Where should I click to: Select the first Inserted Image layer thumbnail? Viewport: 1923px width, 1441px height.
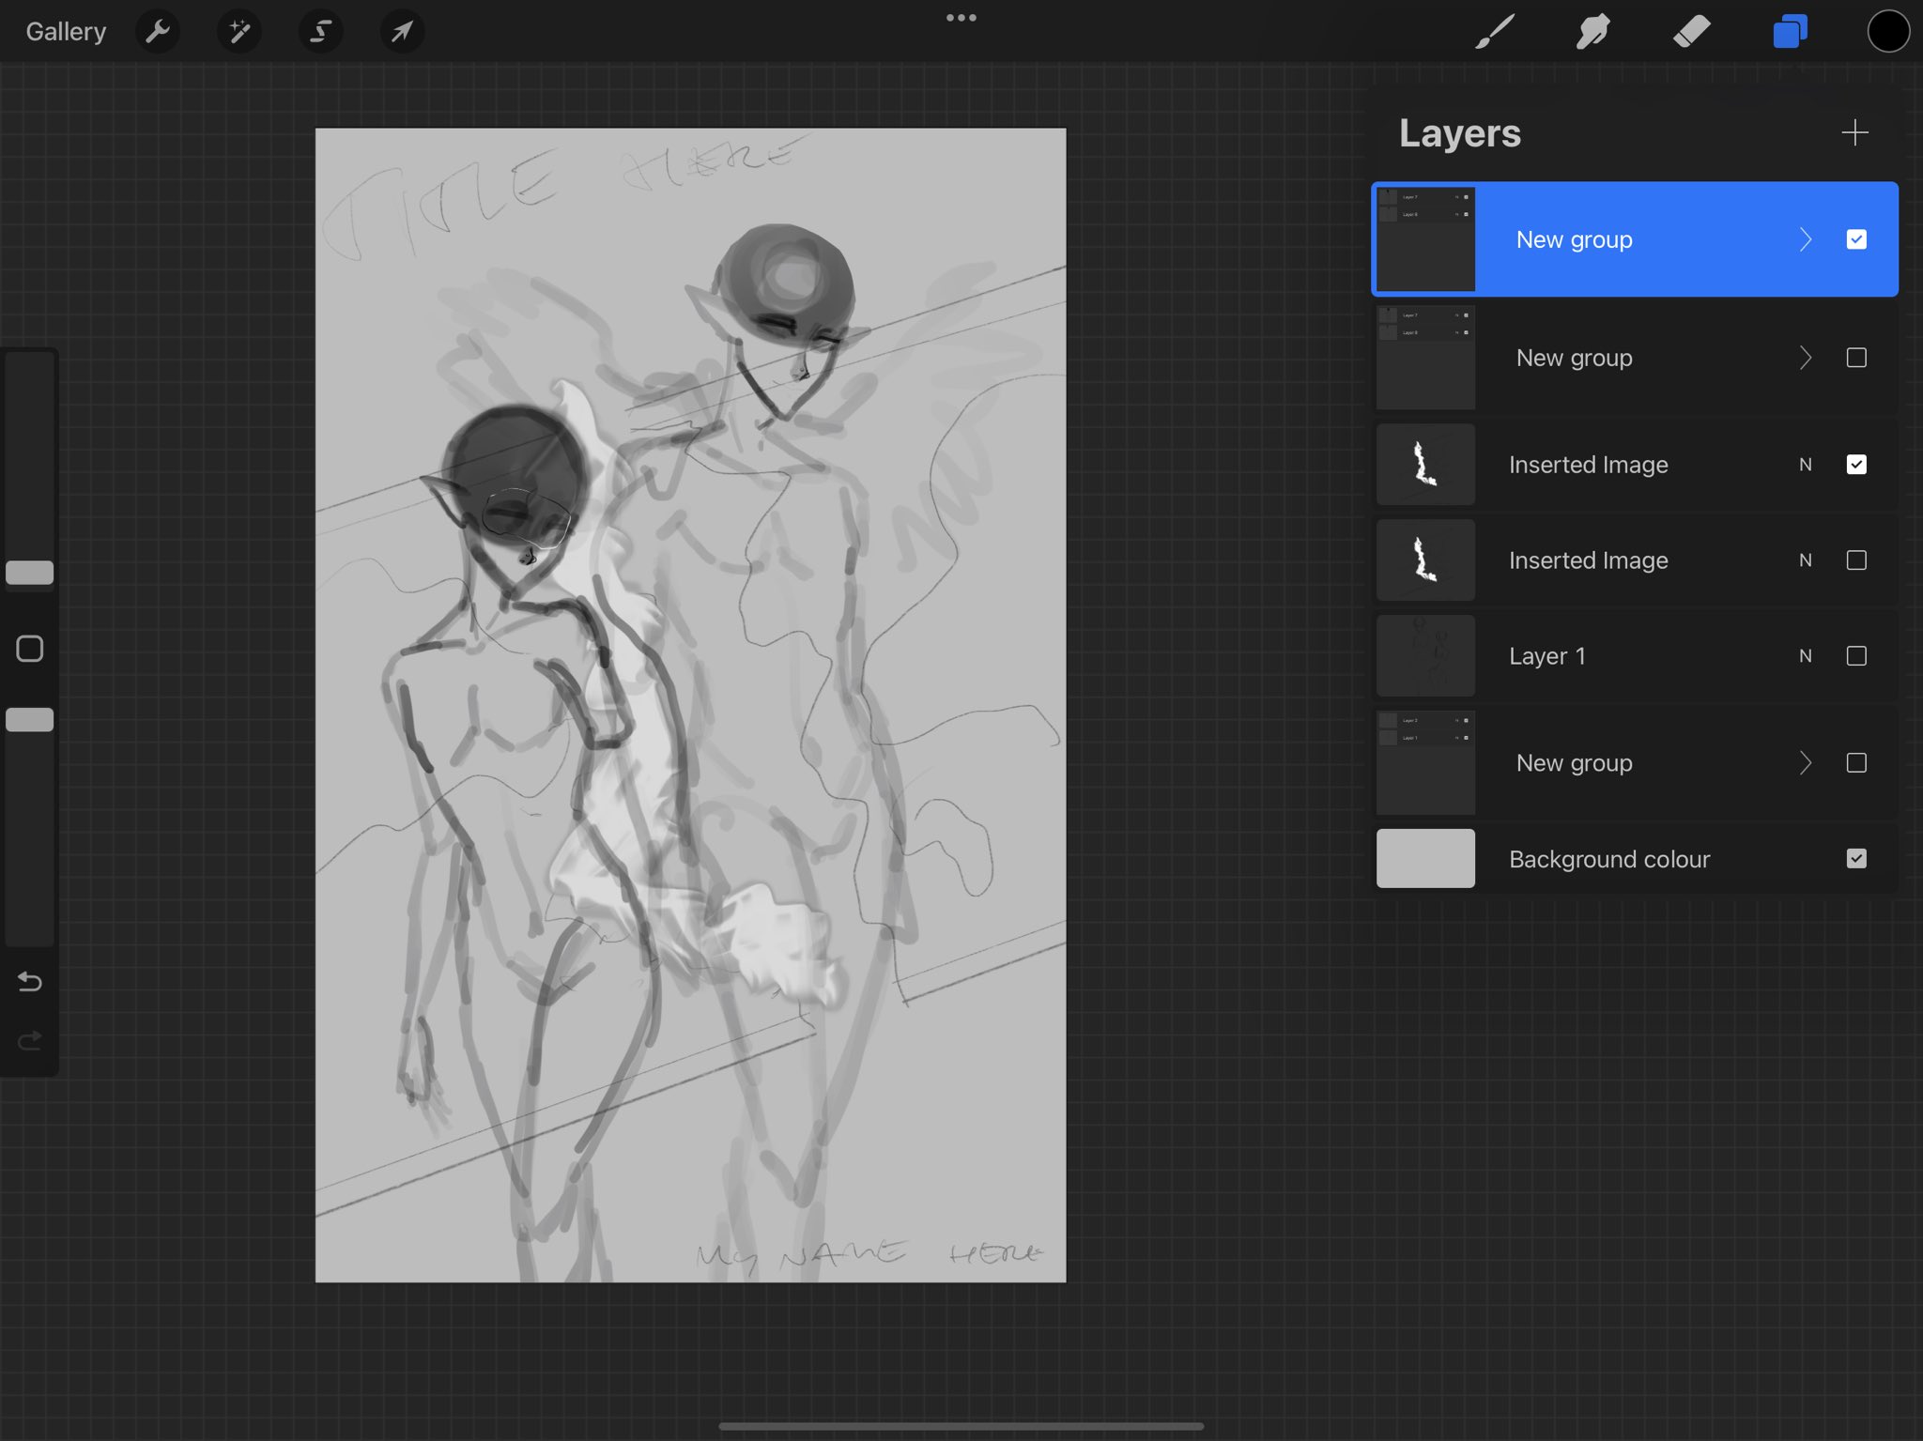(x=1425, y=465)
